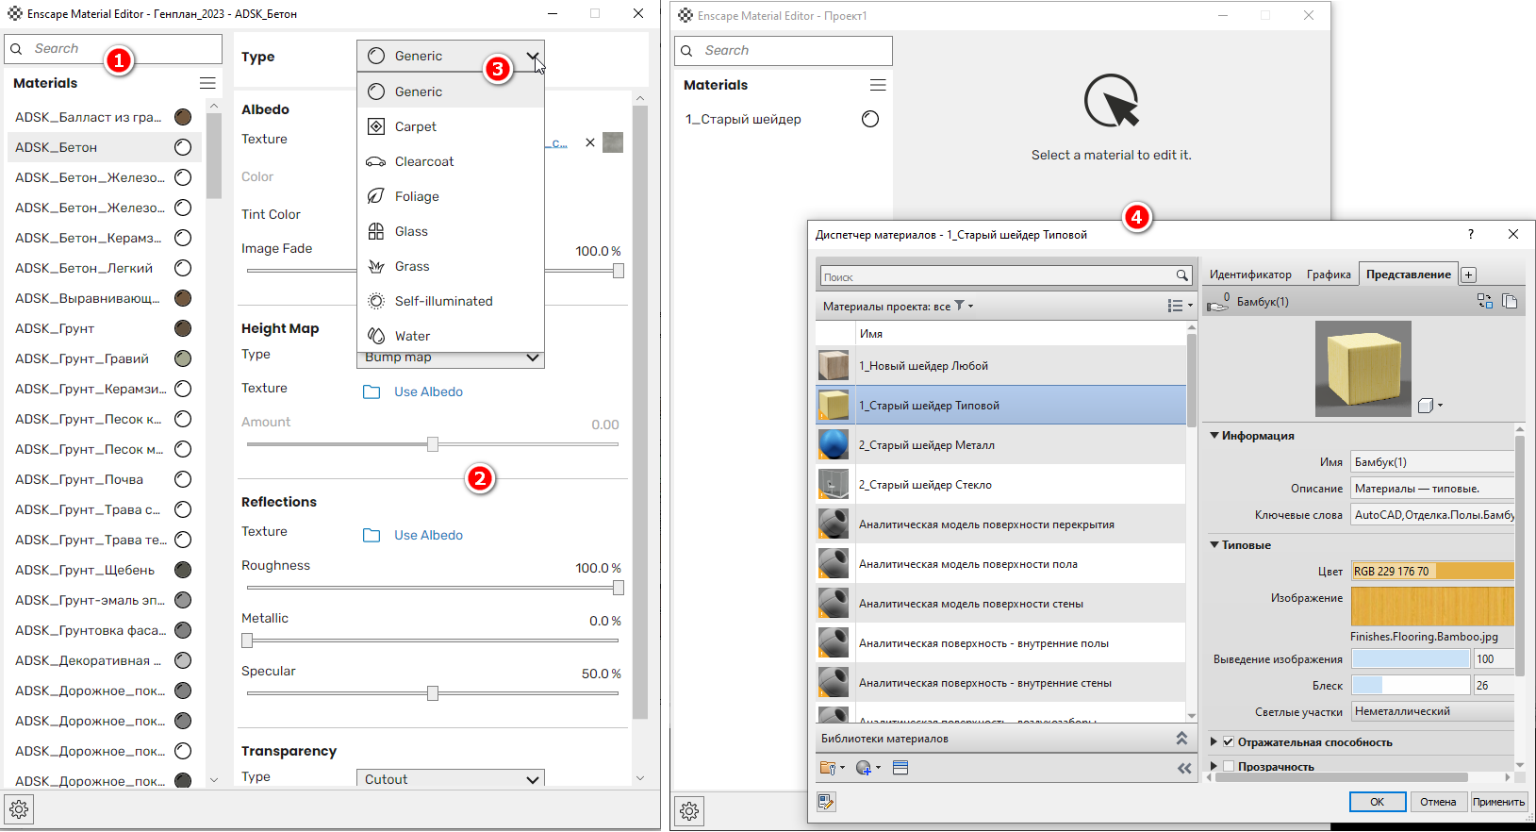Click hamburger menu beside Генплан Materials heading

(207, 83)
